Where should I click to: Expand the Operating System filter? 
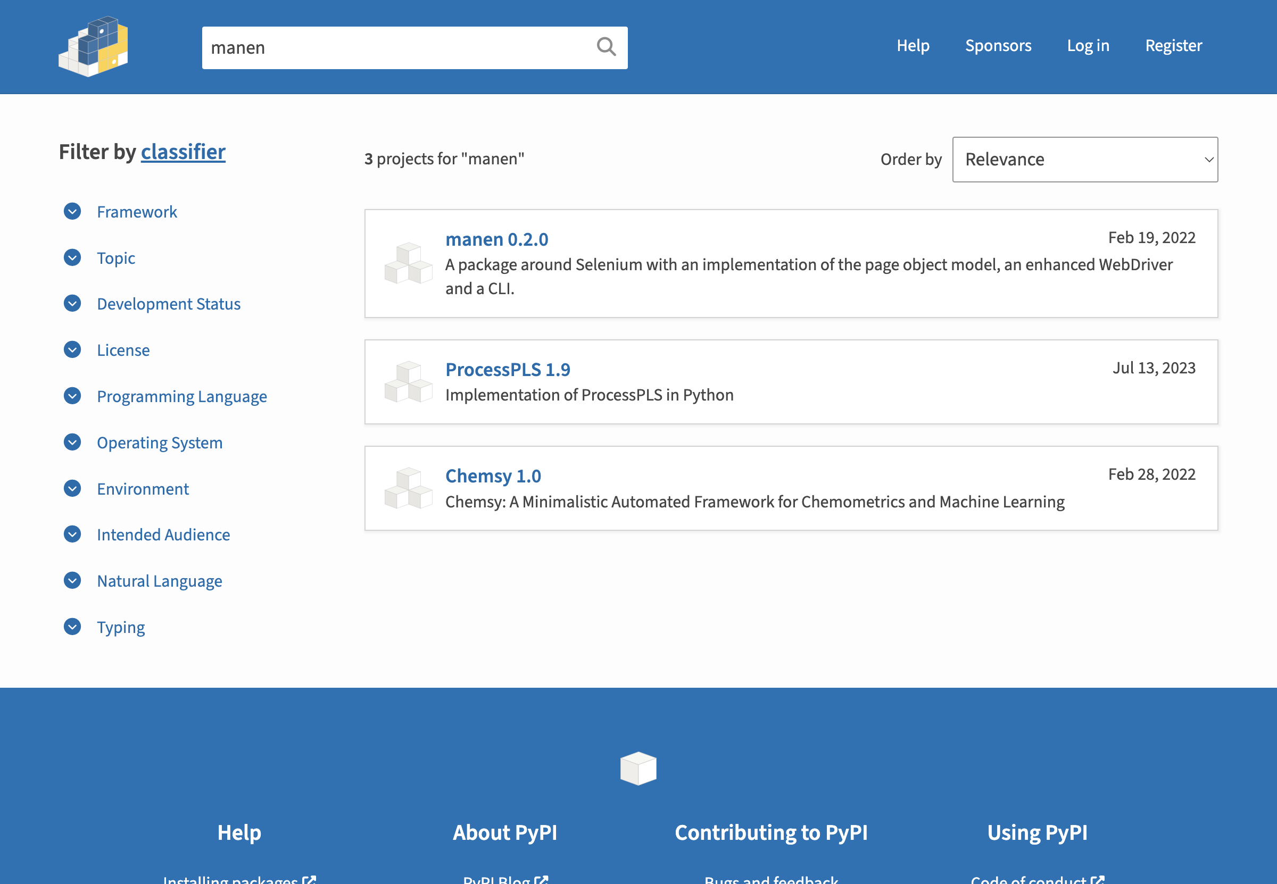160,443
